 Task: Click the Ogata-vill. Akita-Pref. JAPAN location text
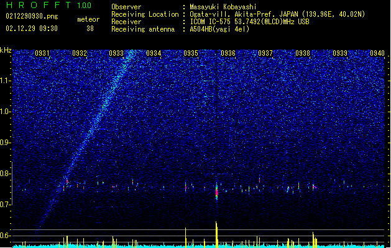coord(277,14)
